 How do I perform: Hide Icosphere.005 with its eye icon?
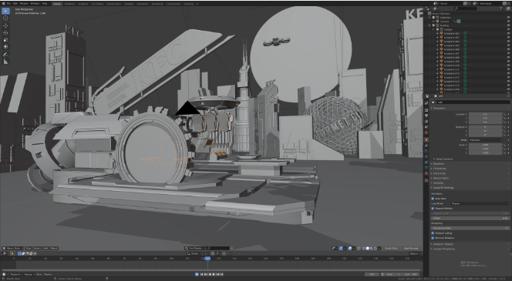pos(508,45)
